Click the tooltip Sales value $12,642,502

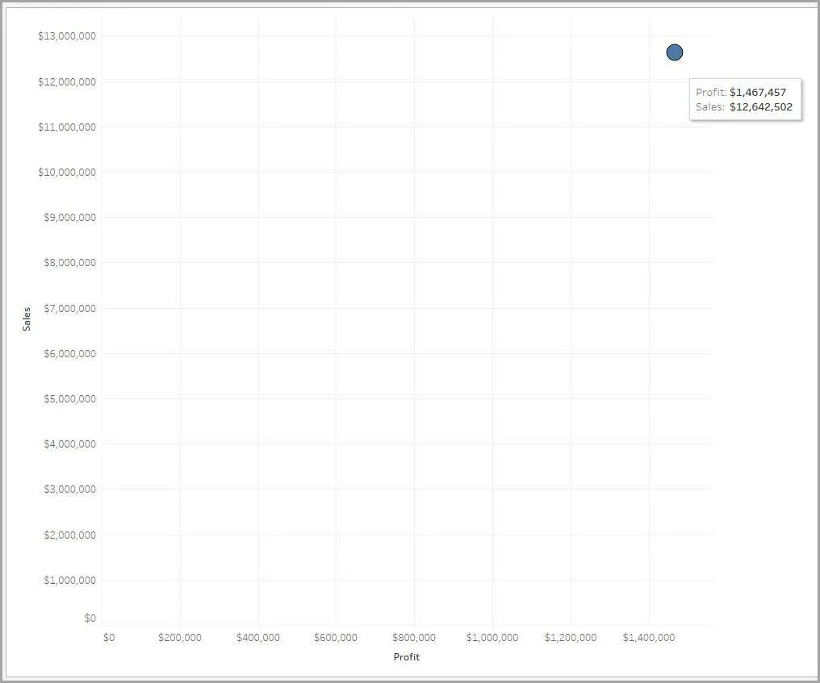[x=761, y=107]
